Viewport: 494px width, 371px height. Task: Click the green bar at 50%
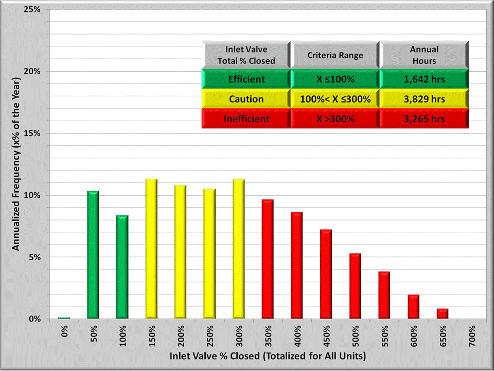tap(93, 255)
